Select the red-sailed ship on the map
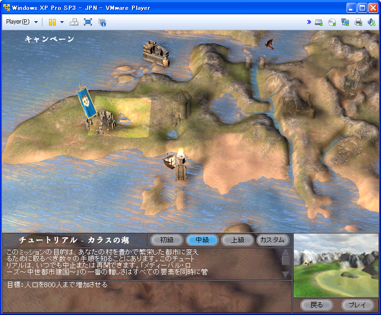 (269, 44)
